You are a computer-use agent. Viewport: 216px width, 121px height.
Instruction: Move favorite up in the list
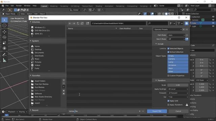[x=64, y=90]
